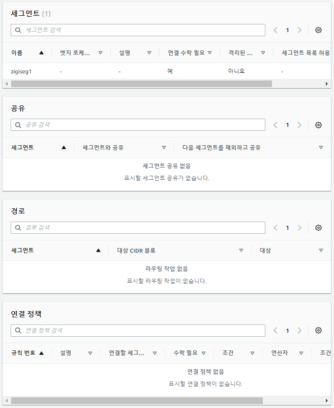
Task: Sort by 격리된 ... column header
Action: click(247, 53)
